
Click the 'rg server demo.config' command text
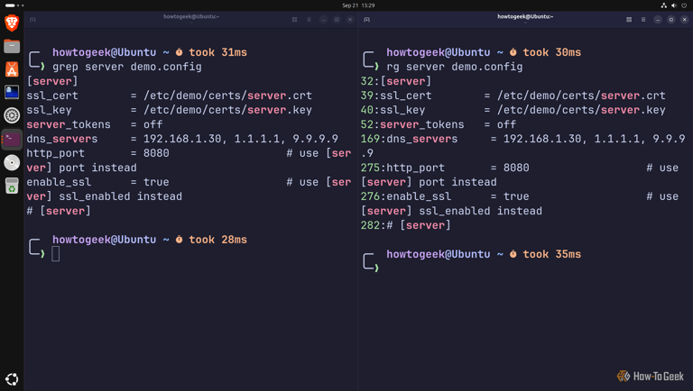(455, 67)
